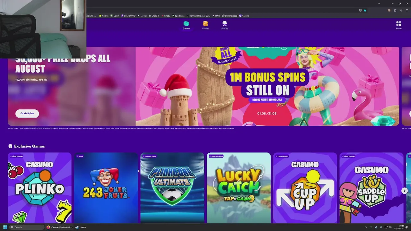The image size is (411, 231).
Task: Open the browser hamburger menu
Action: pos(407,10)
